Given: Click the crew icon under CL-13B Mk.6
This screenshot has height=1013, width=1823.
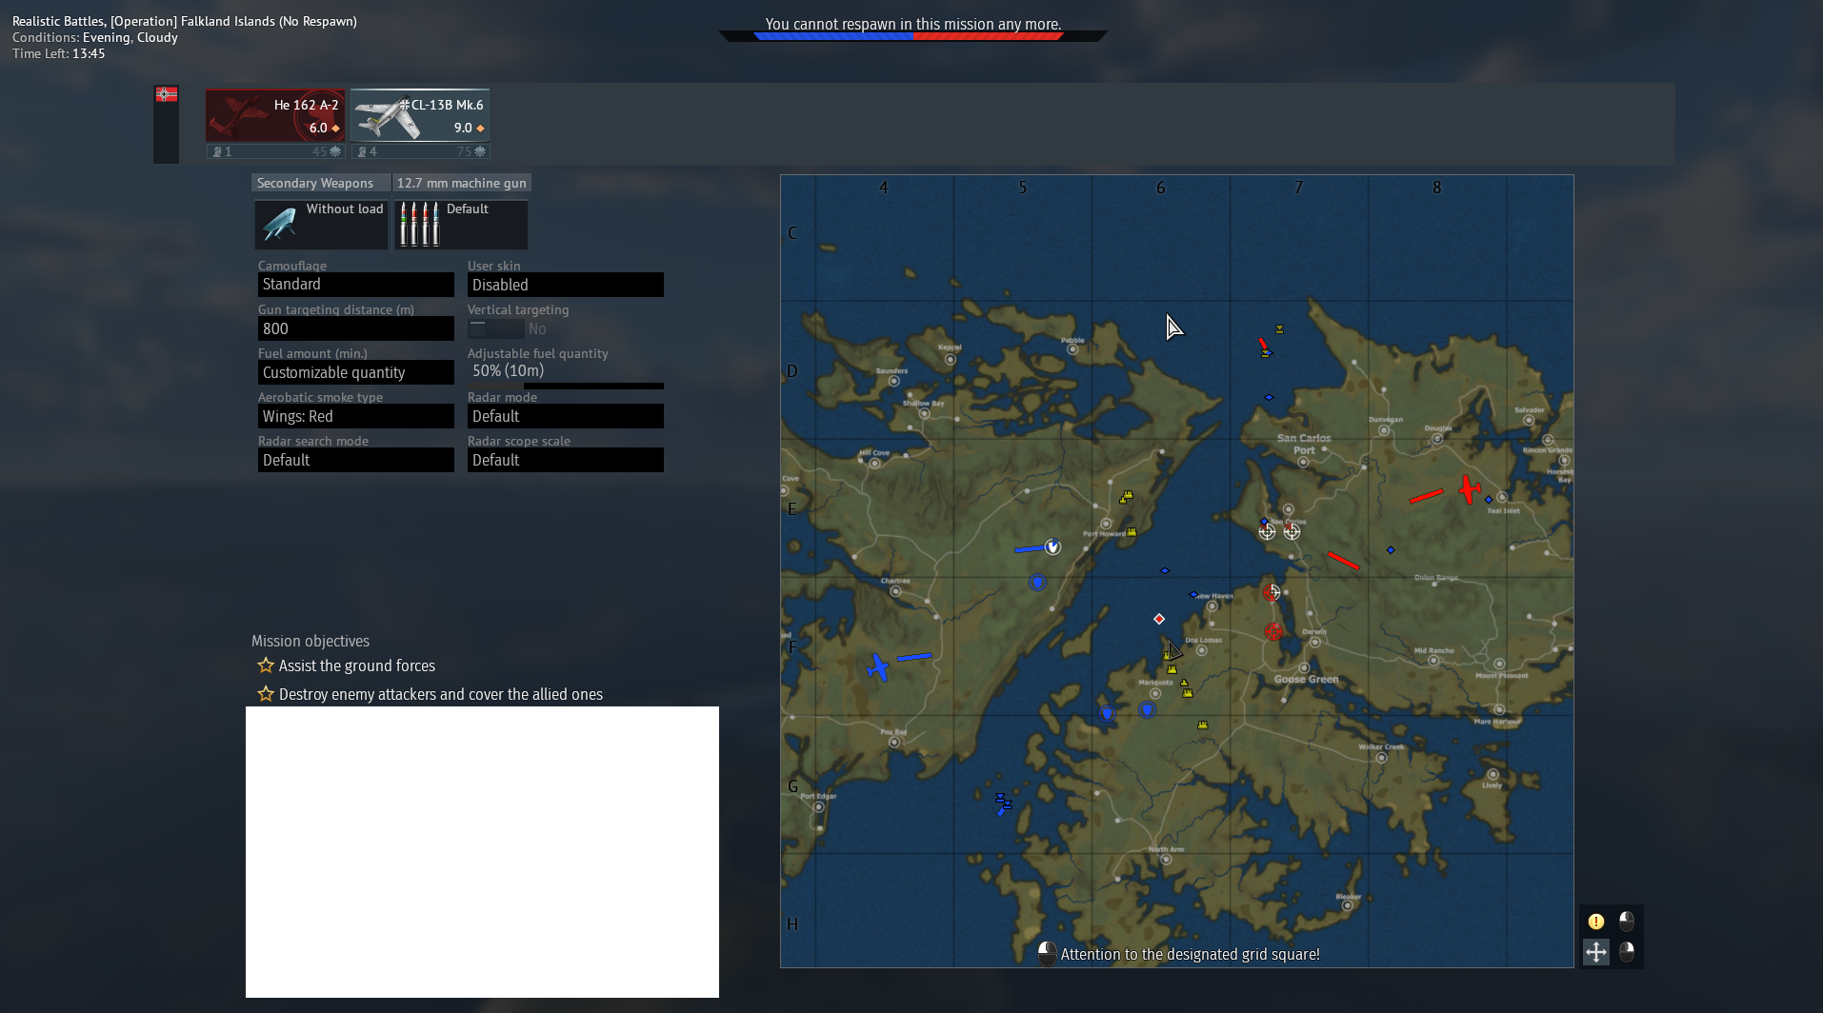Looking at the screenshot, I should (x=362, y=151).
